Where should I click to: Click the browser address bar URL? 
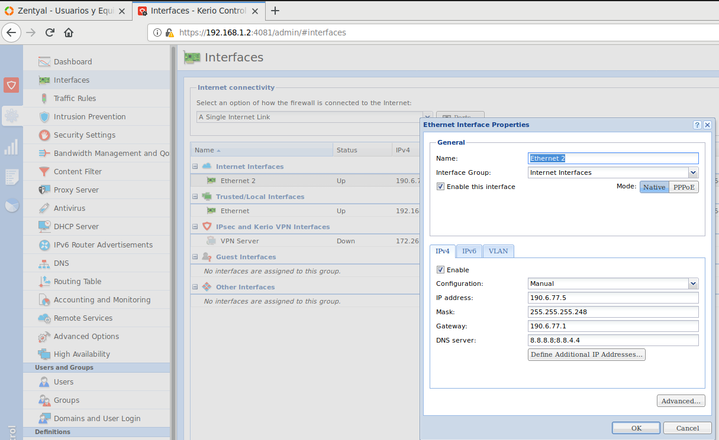[262, 33]
